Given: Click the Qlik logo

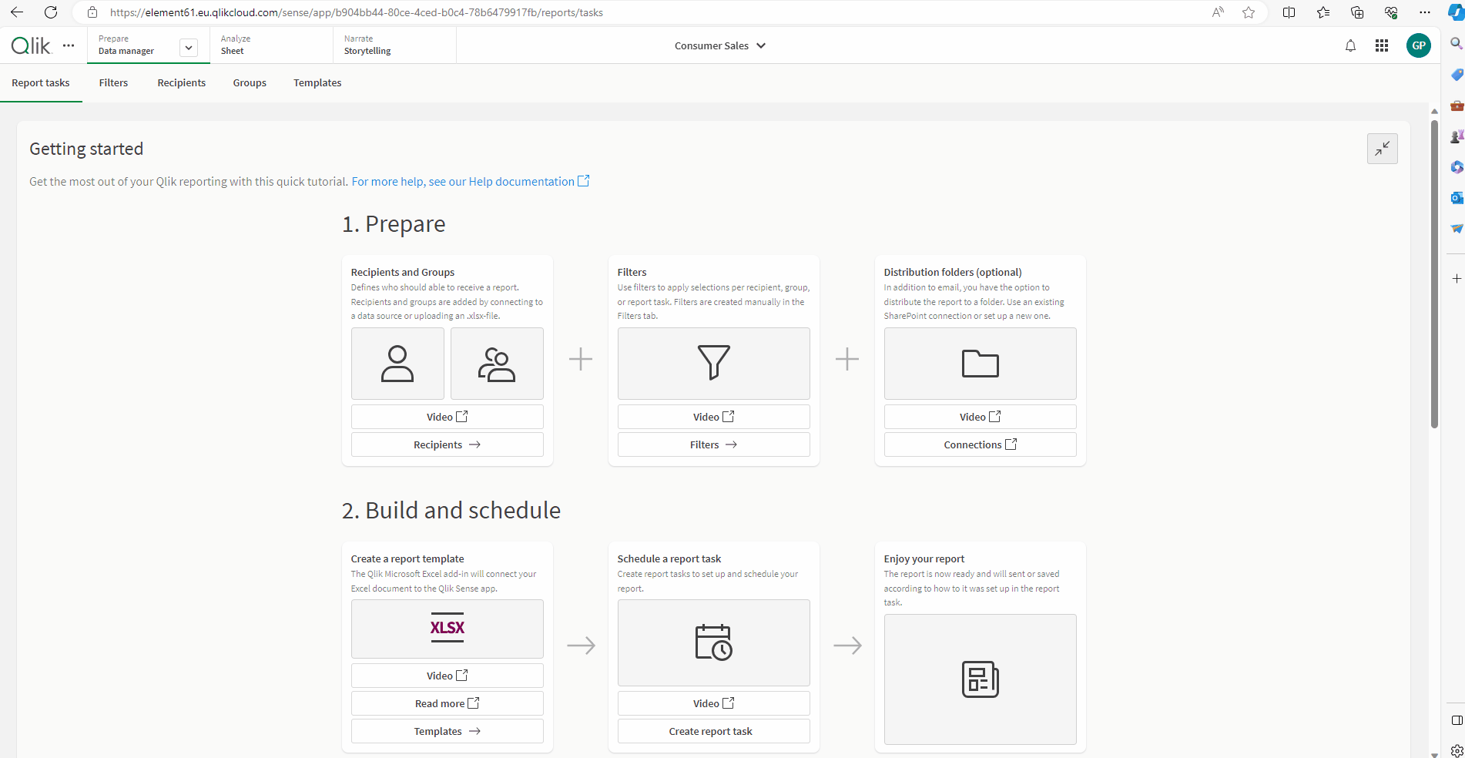Looking at the screenshot, I should click(x=31, y=45).
